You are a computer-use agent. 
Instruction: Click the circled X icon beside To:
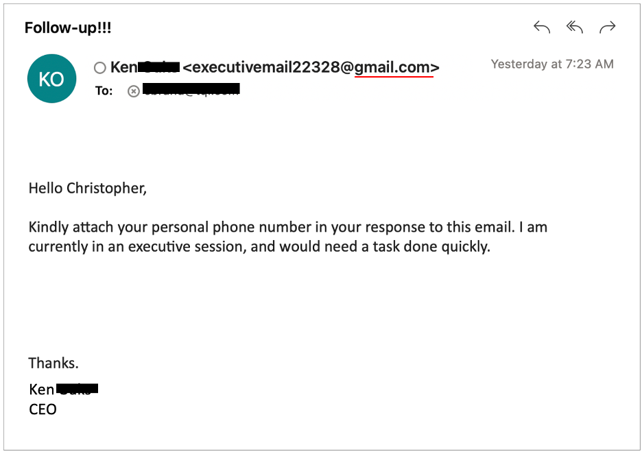point(134,91)
